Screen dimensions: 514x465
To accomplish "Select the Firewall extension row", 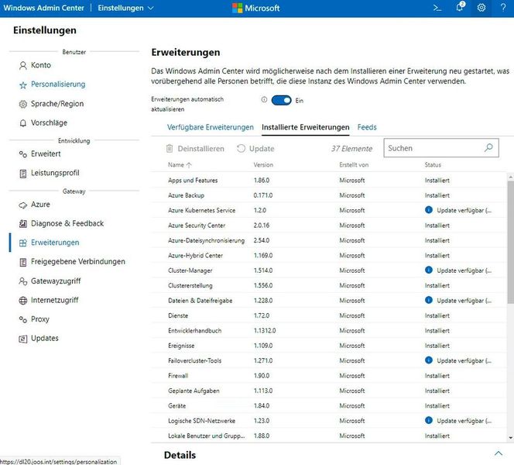I will (329, 376).
